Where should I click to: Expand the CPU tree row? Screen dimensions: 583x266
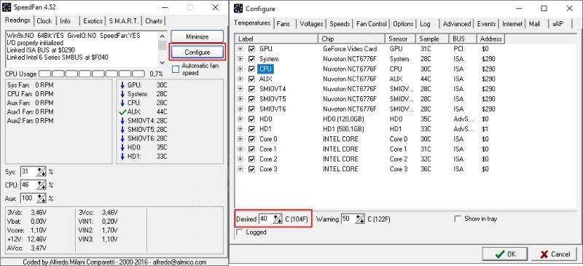coord(240,69)
